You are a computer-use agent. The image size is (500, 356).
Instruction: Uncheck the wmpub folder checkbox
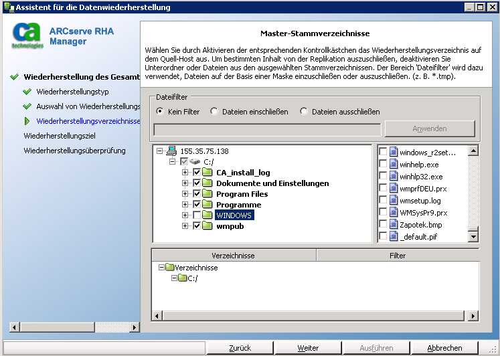(x=197, y=226)
